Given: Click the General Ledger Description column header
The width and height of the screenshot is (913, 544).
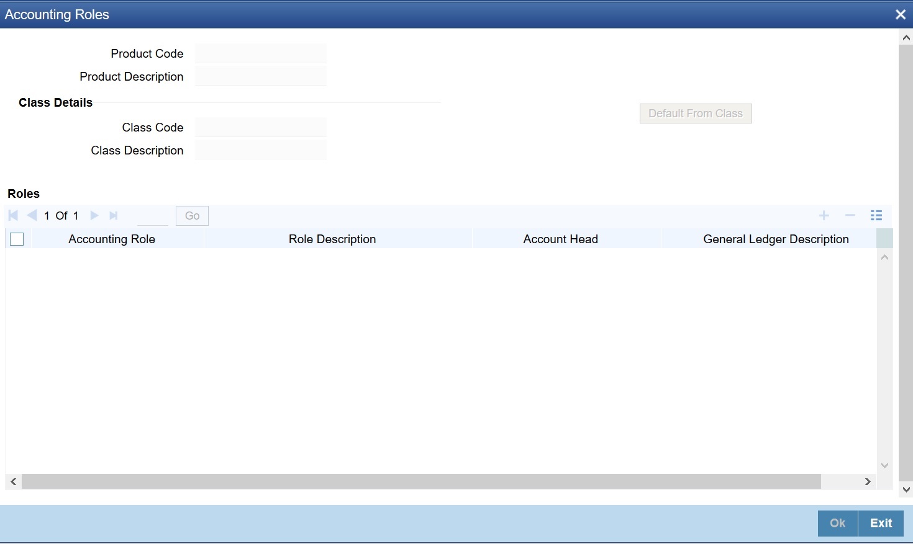Looking at the screenshot, I should pos(776,239).
